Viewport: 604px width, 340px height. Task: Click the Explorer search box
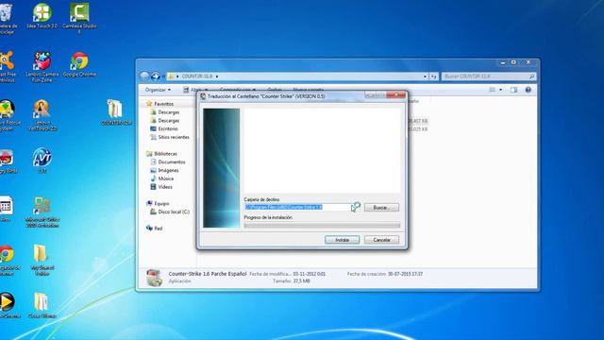pos(489,76)
